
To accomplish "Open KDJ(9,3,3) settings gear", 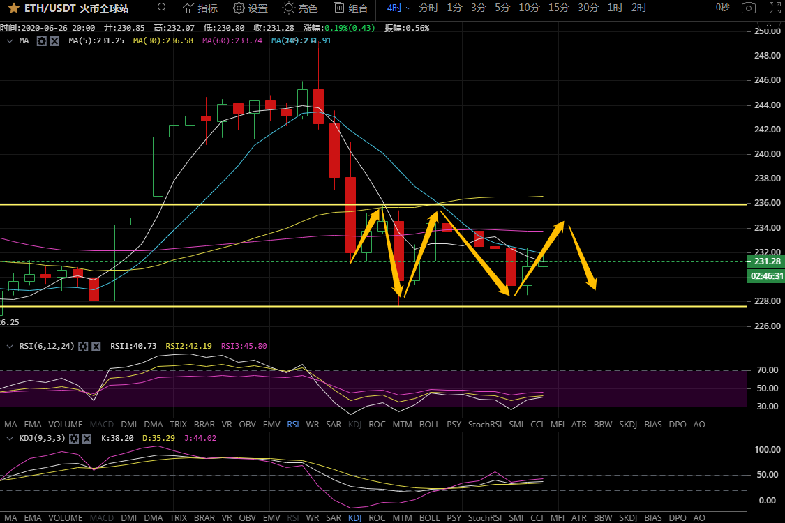I will (x=73, y=438).
